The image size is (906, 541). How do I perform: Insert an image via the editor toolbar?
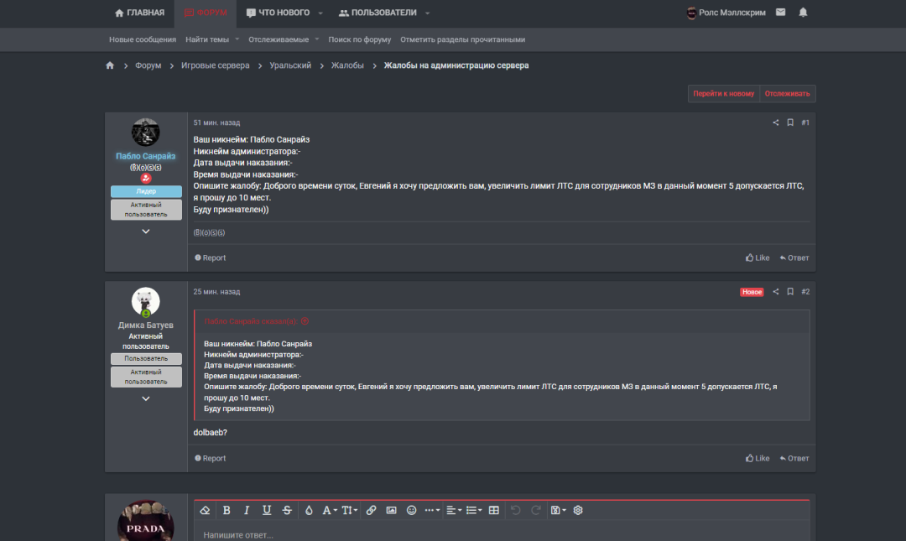click(391, 510)
